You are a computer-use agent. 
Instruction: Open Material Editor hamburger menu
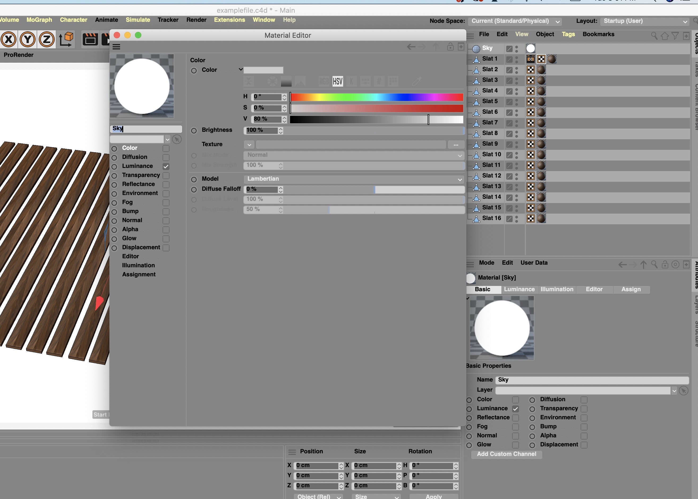coord(116,47)
